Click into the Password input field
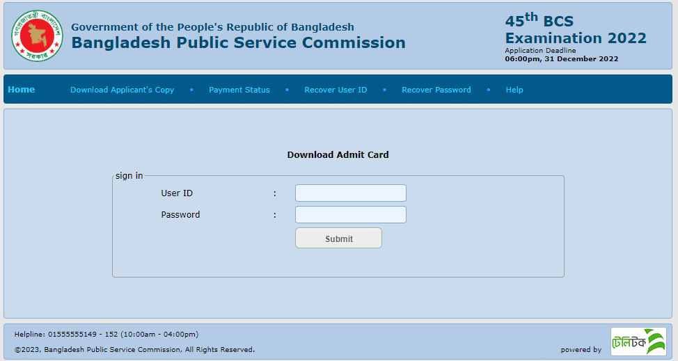This screenshot has width=678, height=361. pyautogui.click(x=350, y=215)
